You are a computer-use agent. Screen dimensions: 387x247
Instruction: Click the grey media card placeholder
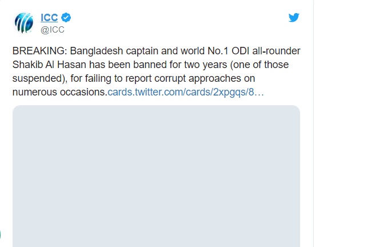[156, 176]
